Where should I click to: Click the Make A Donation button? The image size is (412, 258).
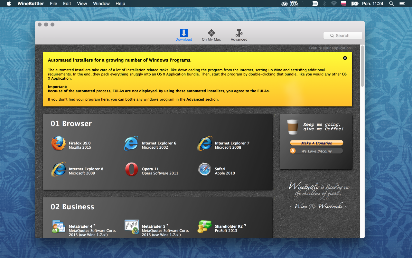[x=317, y=143]
